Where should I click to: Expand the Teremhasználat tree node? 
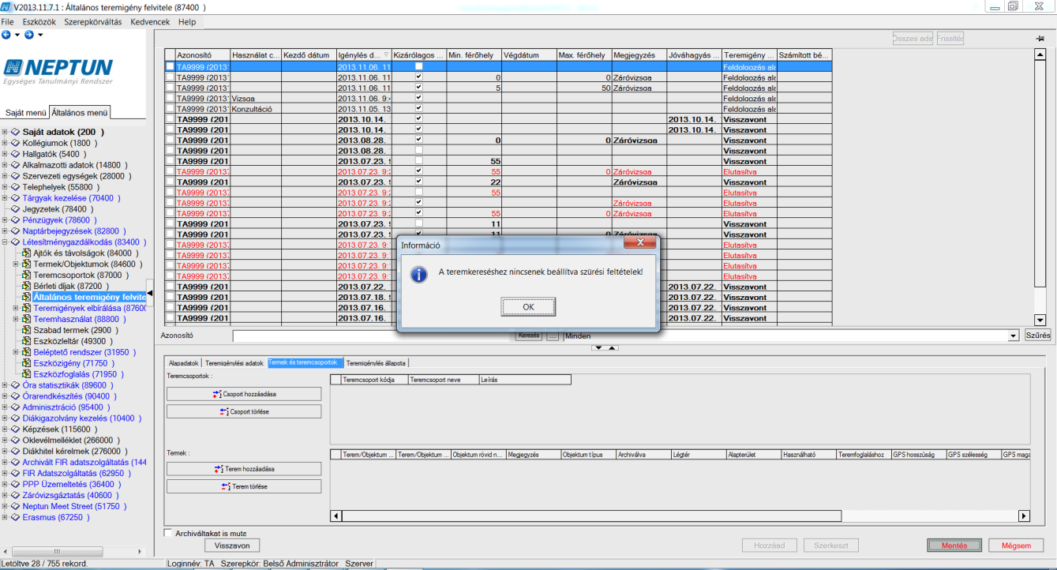click(x=17, y=319)
